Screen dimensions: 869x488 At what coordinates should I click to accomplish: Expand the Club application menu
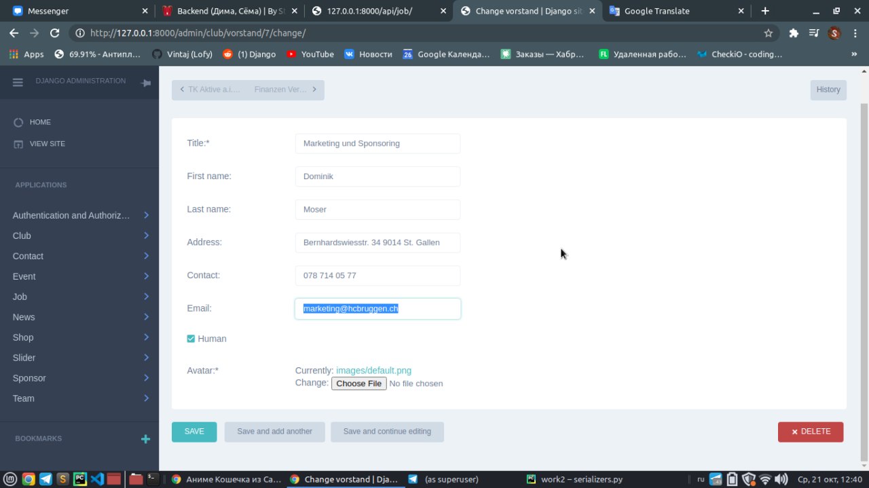[79, 236]
